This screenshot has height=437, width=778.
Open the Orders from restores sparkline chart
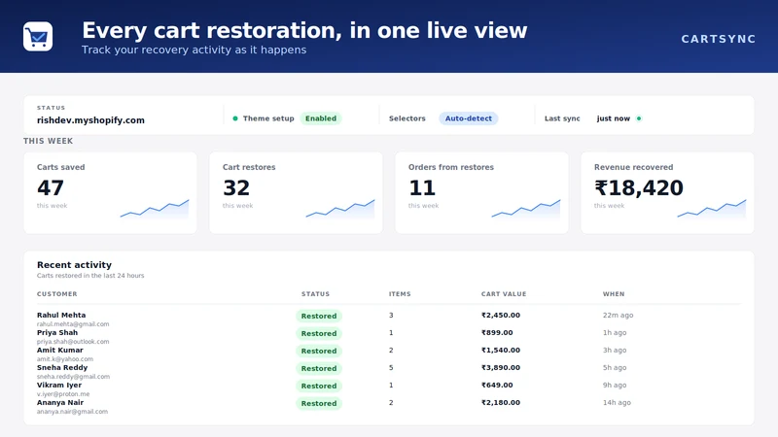pyautogui.click(x=526, y=209)
